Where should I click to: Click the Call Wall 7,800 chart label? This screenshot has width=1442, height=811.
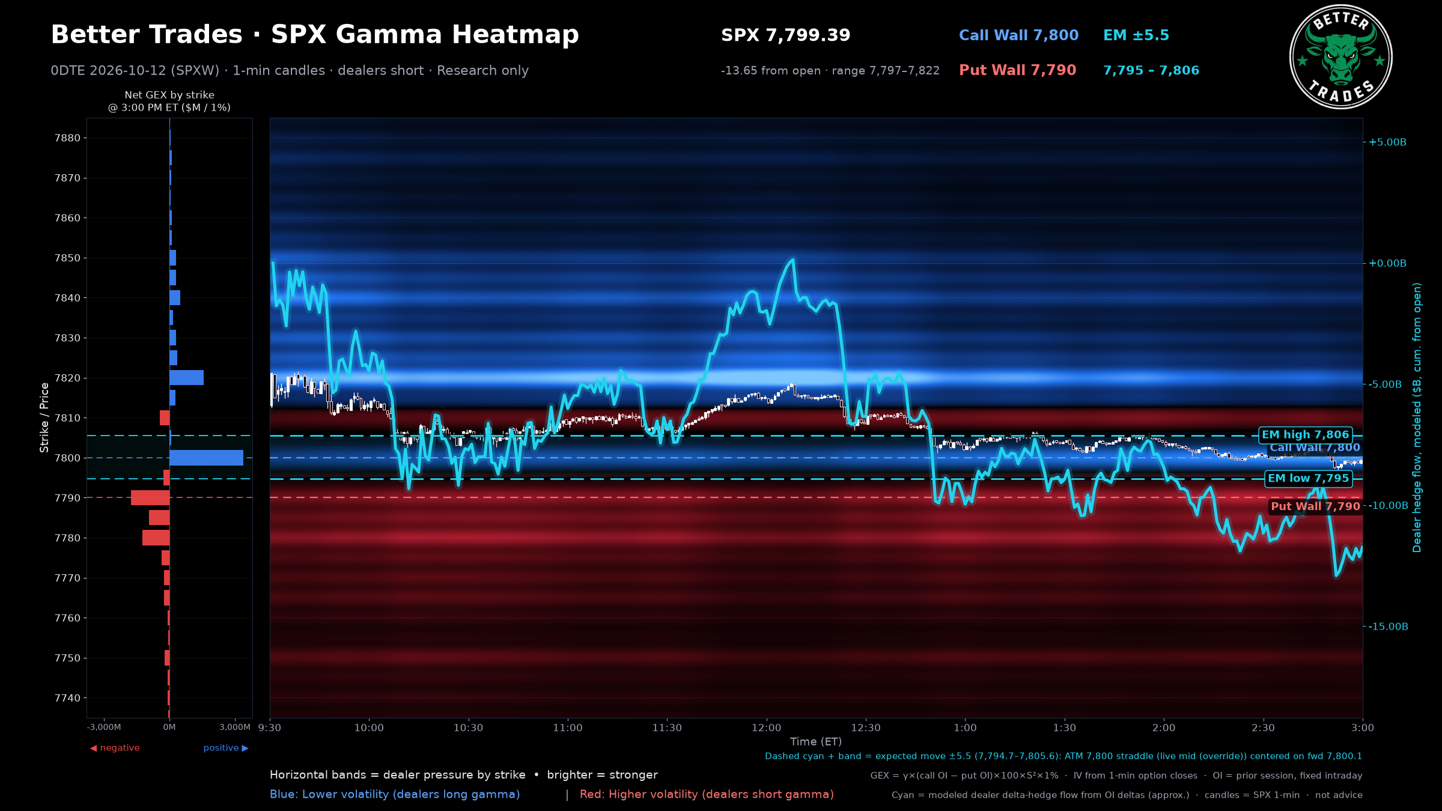pos(1315,448)
